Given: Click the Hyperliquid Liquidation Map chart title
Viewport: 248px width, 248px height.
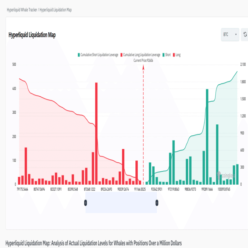Looking at the screenshot, I should coord(32,35).
